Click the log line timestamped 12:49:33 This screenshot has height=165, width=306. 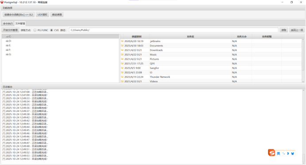click(x=25, y=98)
